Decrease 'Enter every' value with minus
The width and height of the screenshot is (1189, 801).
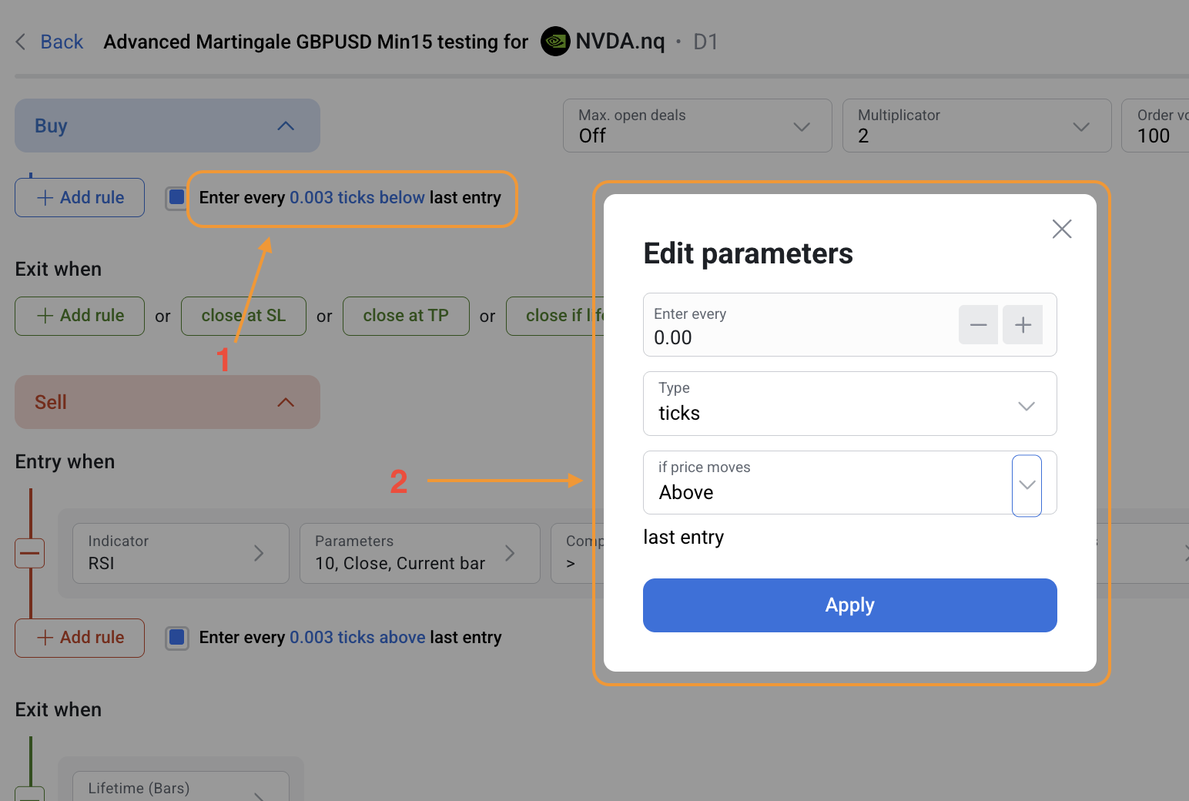coord(979,325)
